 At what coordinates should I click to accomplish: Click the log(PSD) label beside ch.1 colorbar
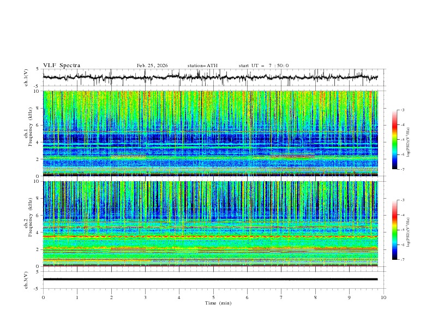click(x=409, y=142)
